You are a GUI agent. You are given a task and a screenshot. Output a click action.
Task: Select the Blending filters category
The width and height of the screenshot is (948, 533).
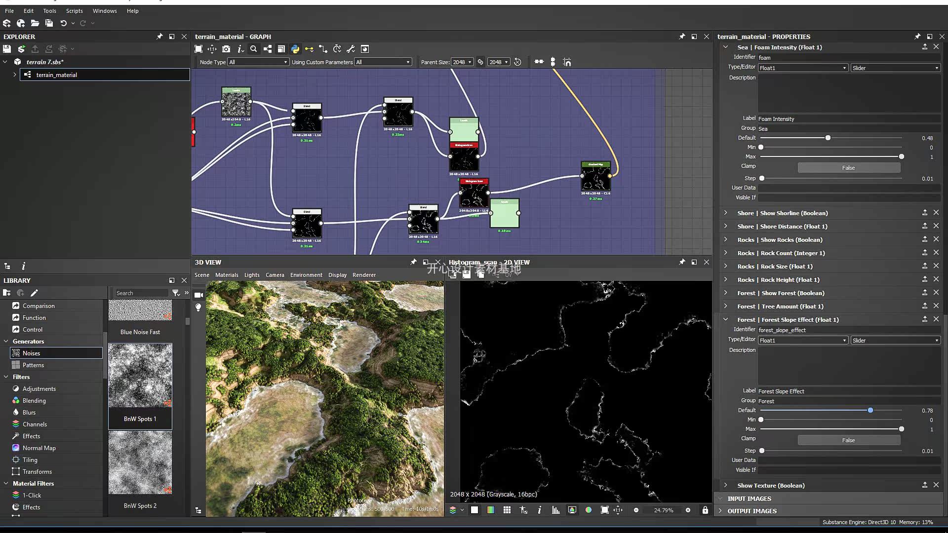coord(34,401)
